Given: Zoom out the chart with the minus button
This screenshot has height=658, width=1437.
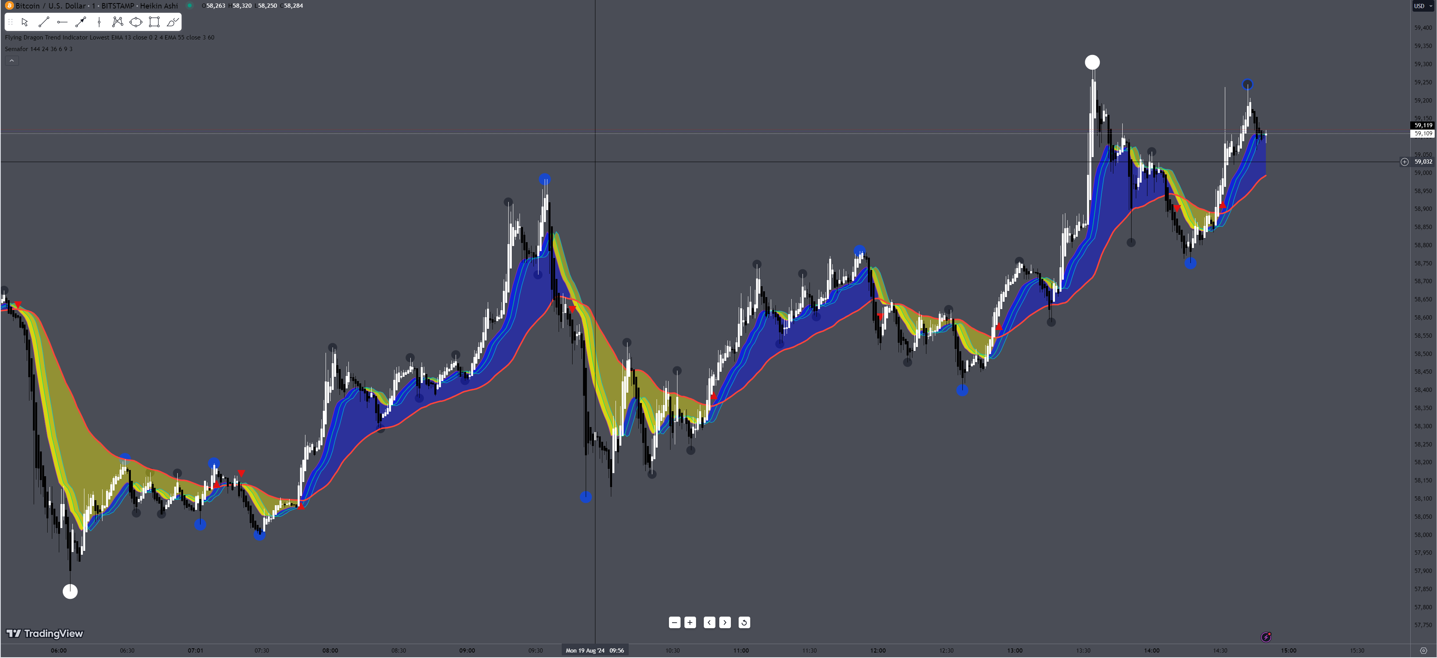Looking at the screenshot, I should pos(674,622).
